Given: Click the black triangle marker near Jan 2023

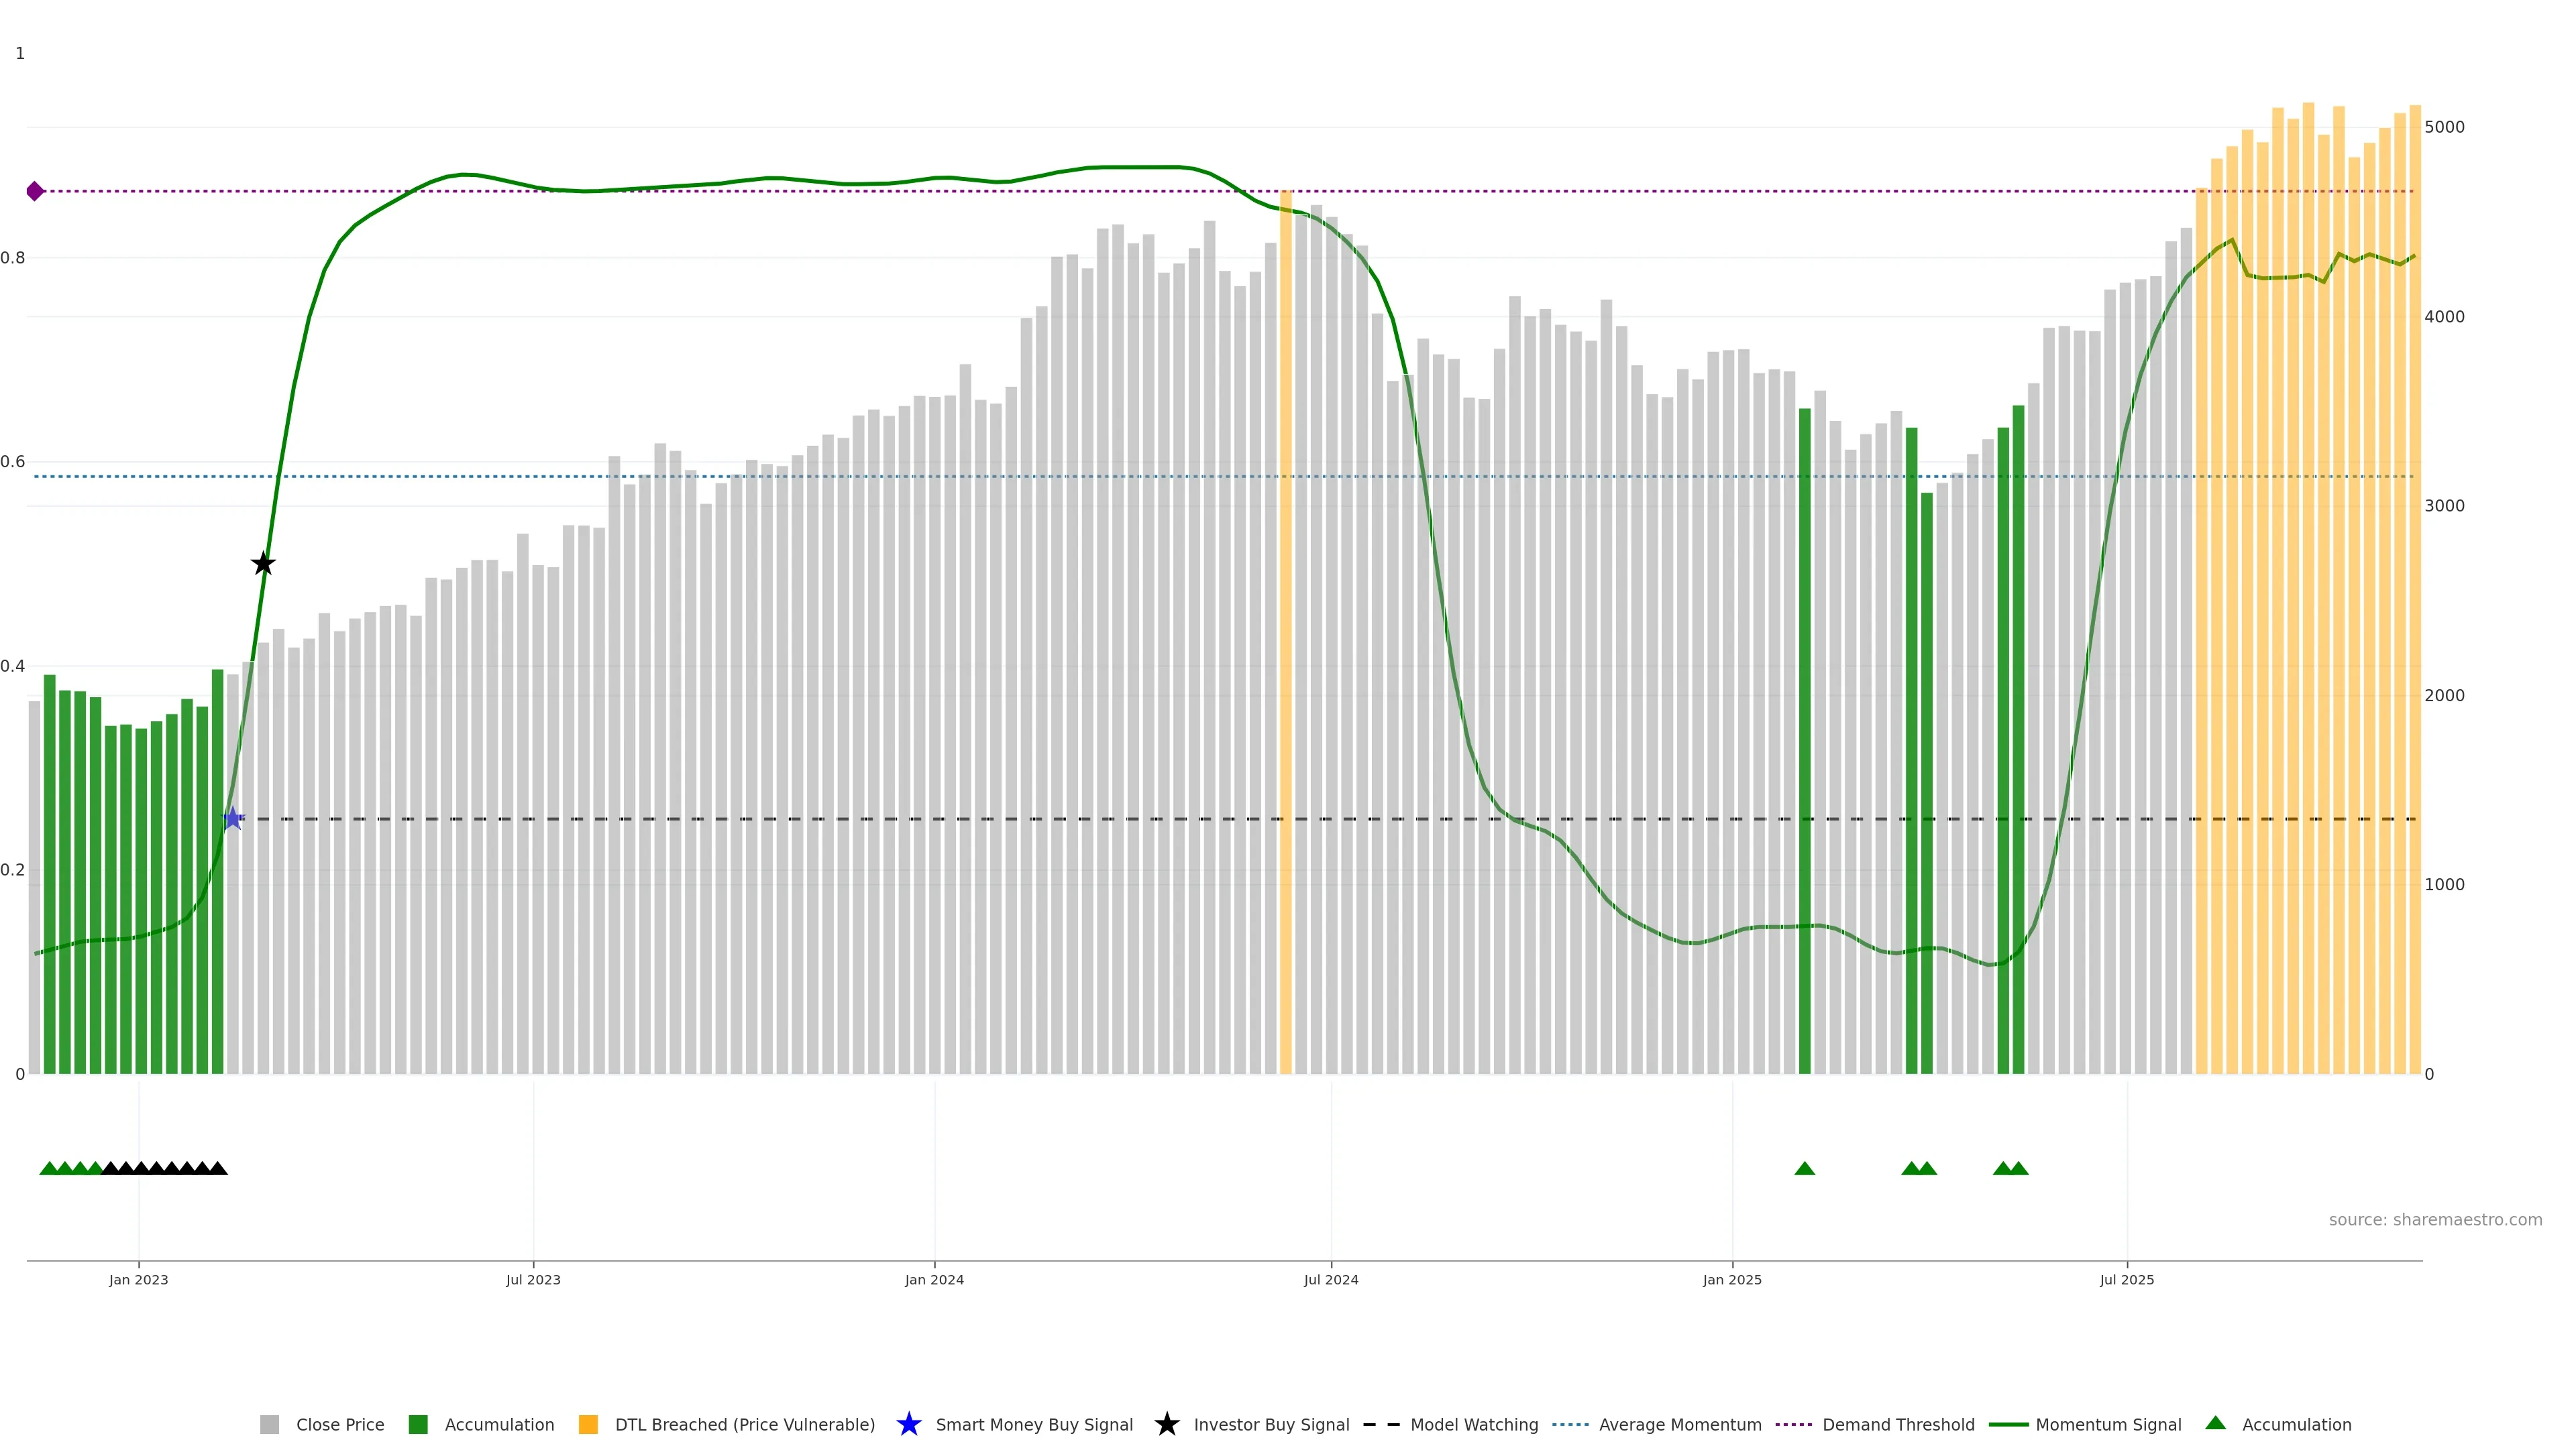Looking at the screenshot, I should point(141,1168).
